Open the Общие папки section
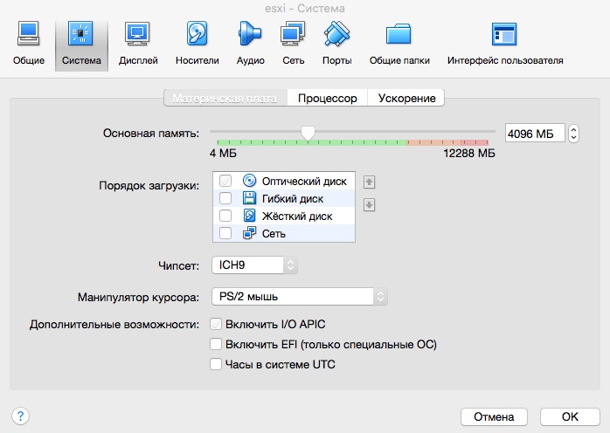Viewport: 610px width, 433px height. click(x=398, y=44)
